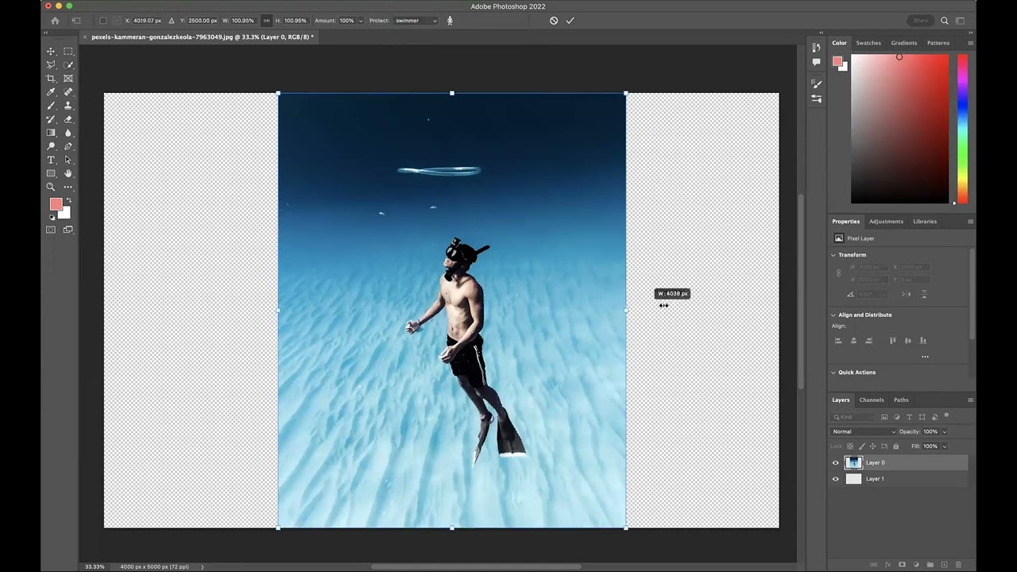Show more align options ellipsis
Screen dimensions: 1017x572
925,357
